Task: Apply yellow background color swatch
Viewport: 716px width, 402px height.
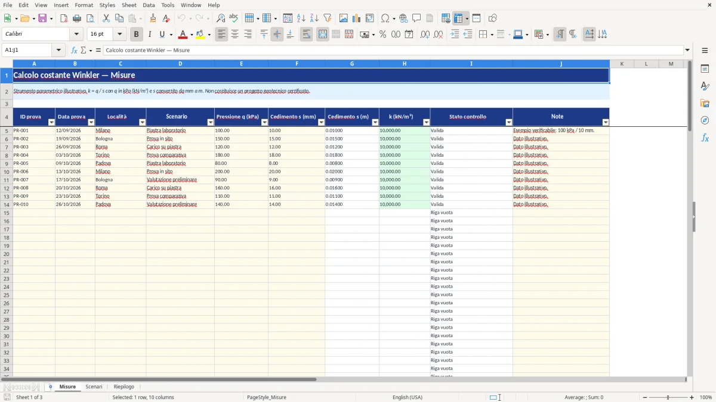Action: pyautogui.click(x=200, y=35)
